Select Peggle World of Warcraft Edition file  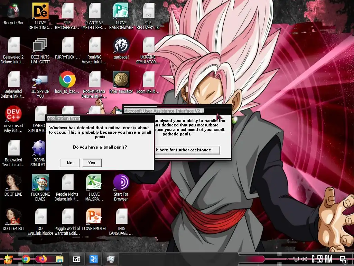click(x=67, y=222)
